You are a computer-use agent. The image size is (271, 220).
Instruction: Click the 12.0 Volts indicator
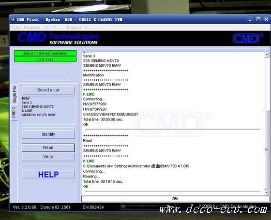click(x=45, y=59)
